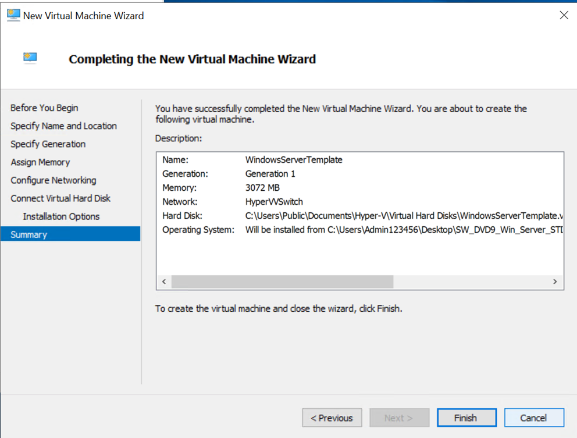Screen dimensions: 577x438
Task: Go back using the Previous button
Action: (x=332, y=418)
